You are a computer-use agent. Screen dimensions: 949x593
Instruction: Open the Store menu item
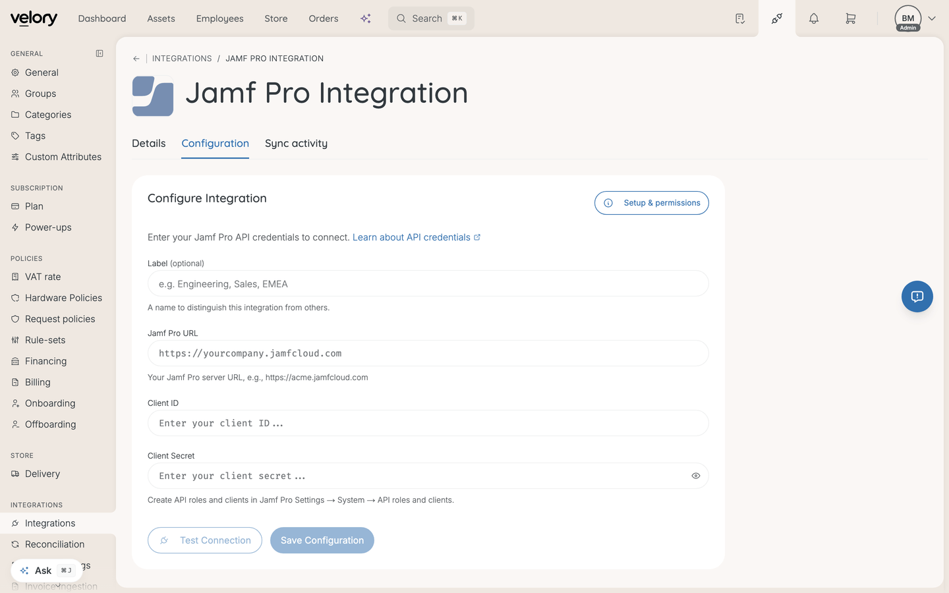point(276,18)
